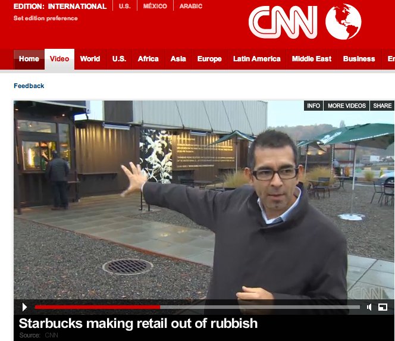Select the Video tab
This screenshot has width=395, height=341.
(59, 59)
